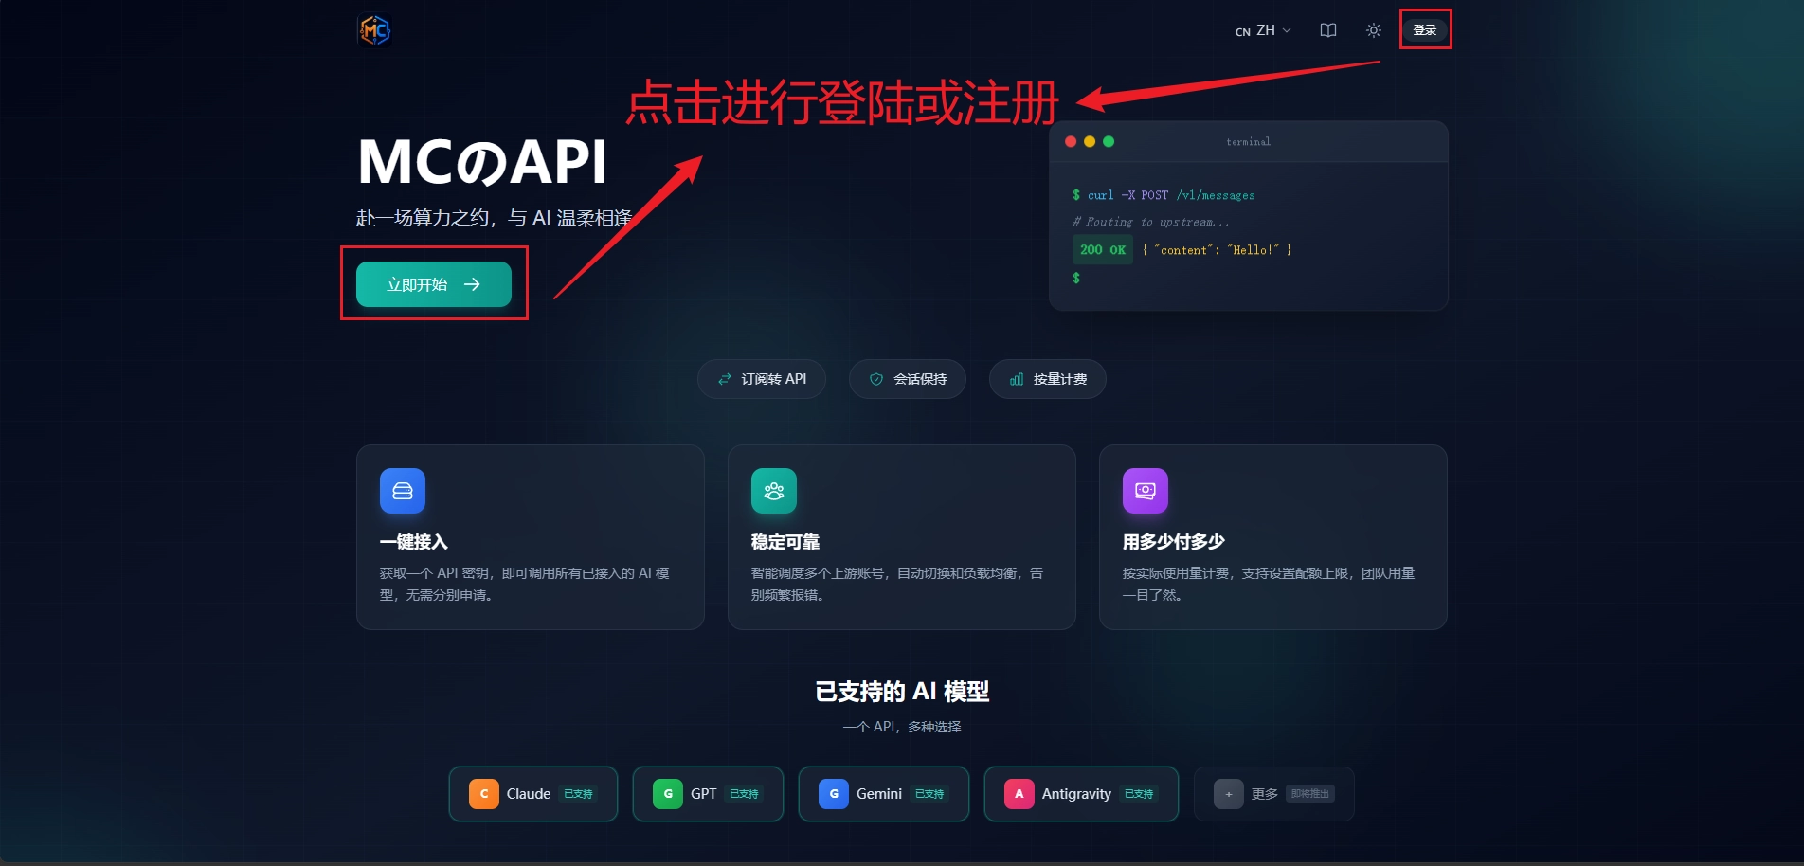Image resolution: width=1804 pixels, height=866 pixels.
Task: Click the 一个 API，多种选择 subtitle
Action: click(902, 727)
